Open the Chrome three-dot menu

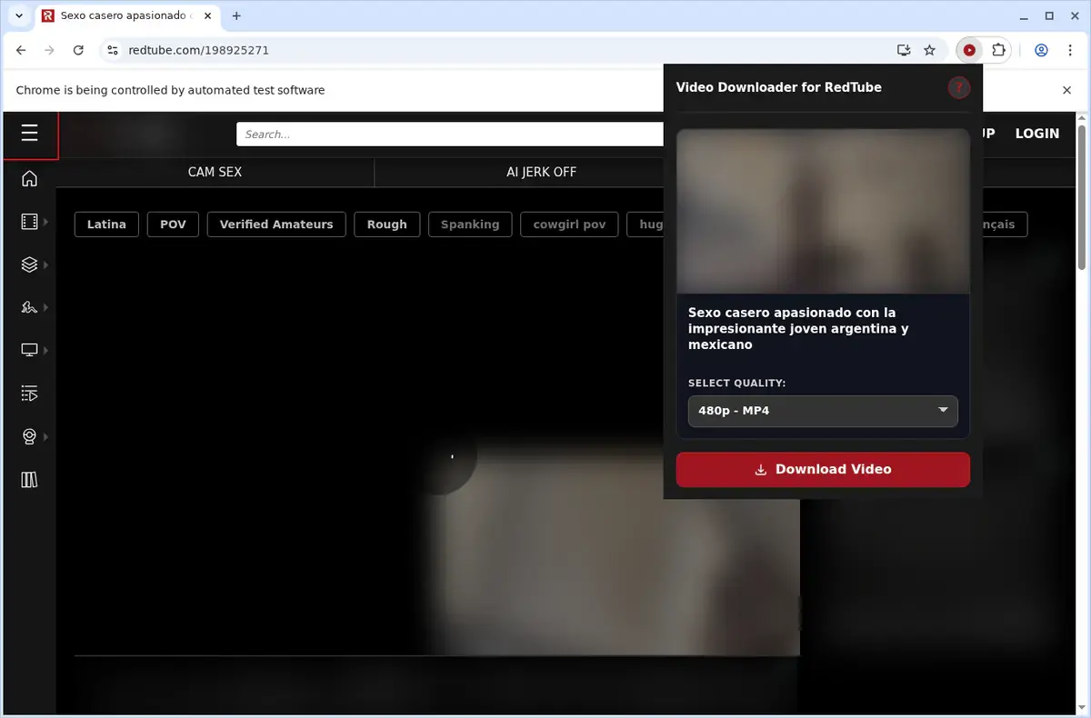(x=1070, y=50)
